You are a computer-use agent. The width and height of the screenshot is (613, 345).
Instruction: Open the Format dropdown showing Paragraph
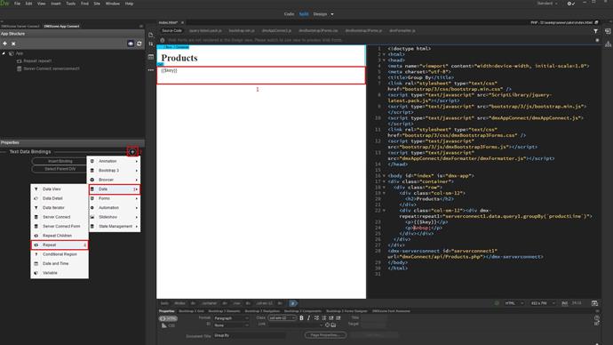coord(231,318)
